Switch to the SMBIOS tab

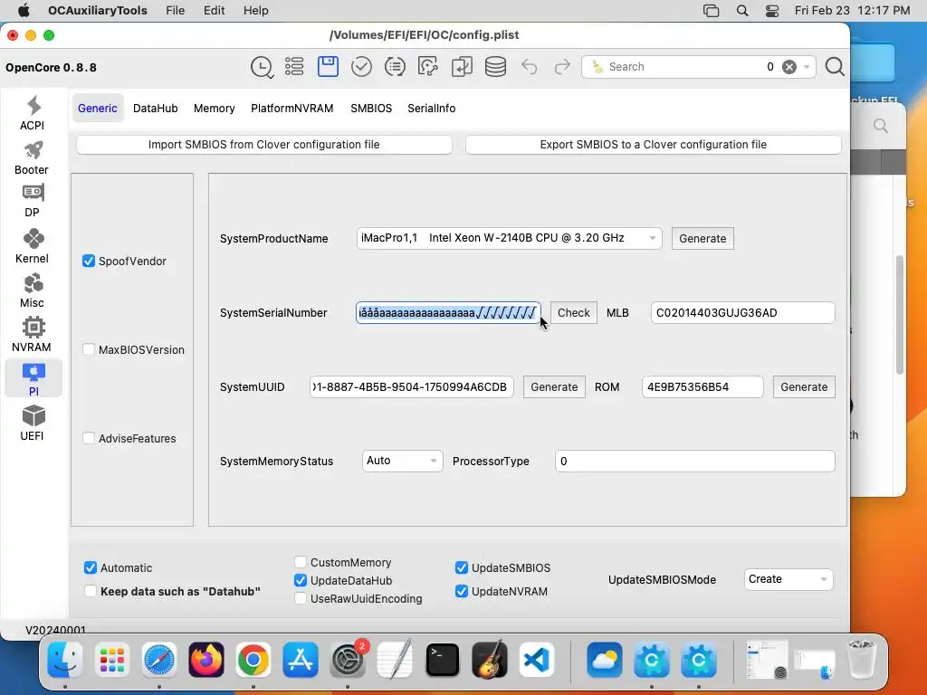(x=371, y=109)
